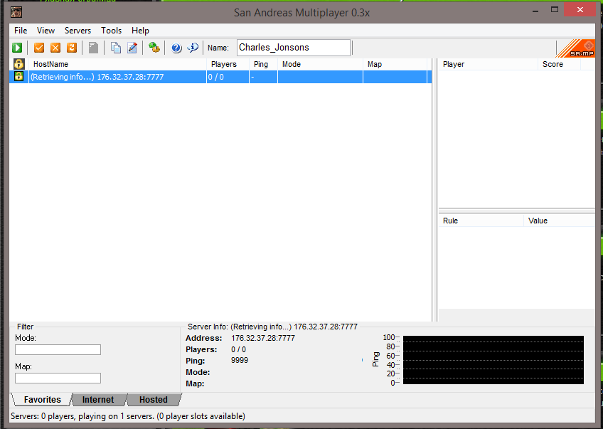The height and width of the screenshot is (429, 603).
Task: Click the orange checkmark Add Server icon
Action: pyautogui.click(x=39, y=48)
